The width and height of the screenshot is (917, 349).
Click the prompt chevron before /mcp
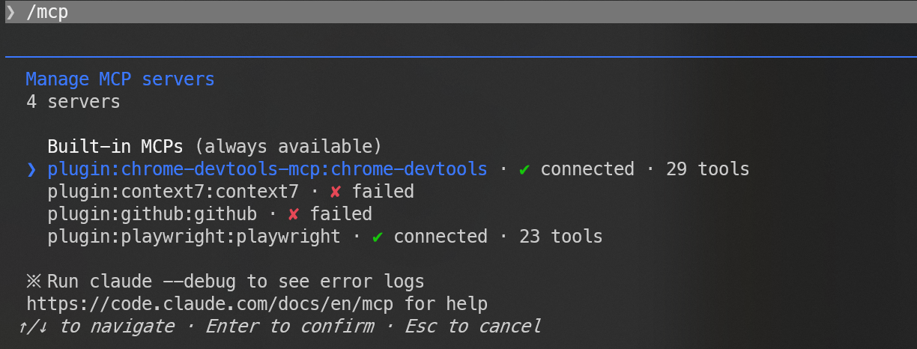pos(10,13)
